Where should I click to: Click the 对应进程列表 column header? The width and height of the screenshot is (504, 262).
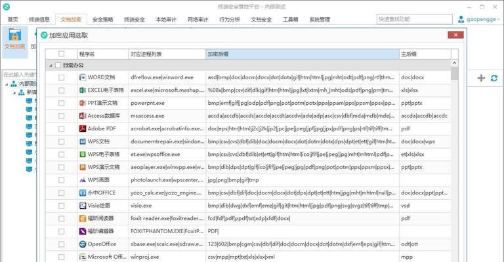[x=167, y=54]
